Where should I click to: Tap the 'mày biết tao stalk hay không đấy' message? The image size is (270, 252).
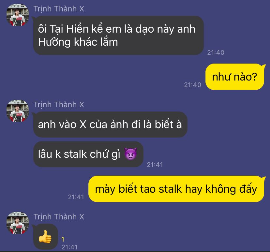click(176, 189)
